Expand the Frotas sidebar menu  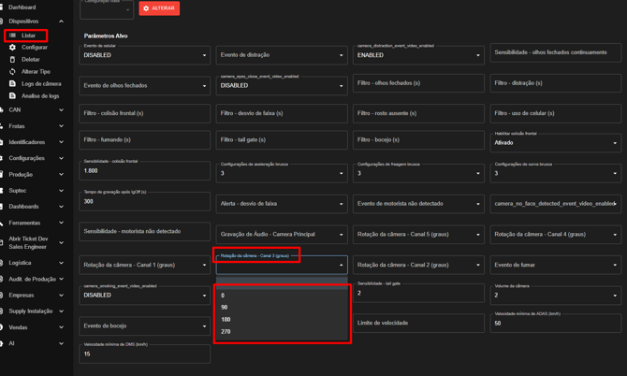(x=62, y=126)
